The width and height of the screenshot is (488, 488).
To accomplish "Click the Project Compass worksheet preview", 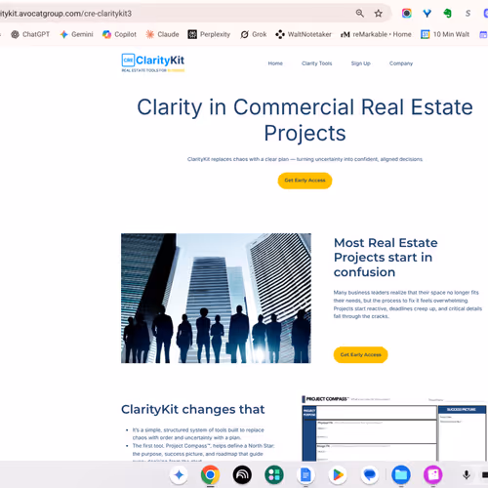I will click(x=394, y=427).
